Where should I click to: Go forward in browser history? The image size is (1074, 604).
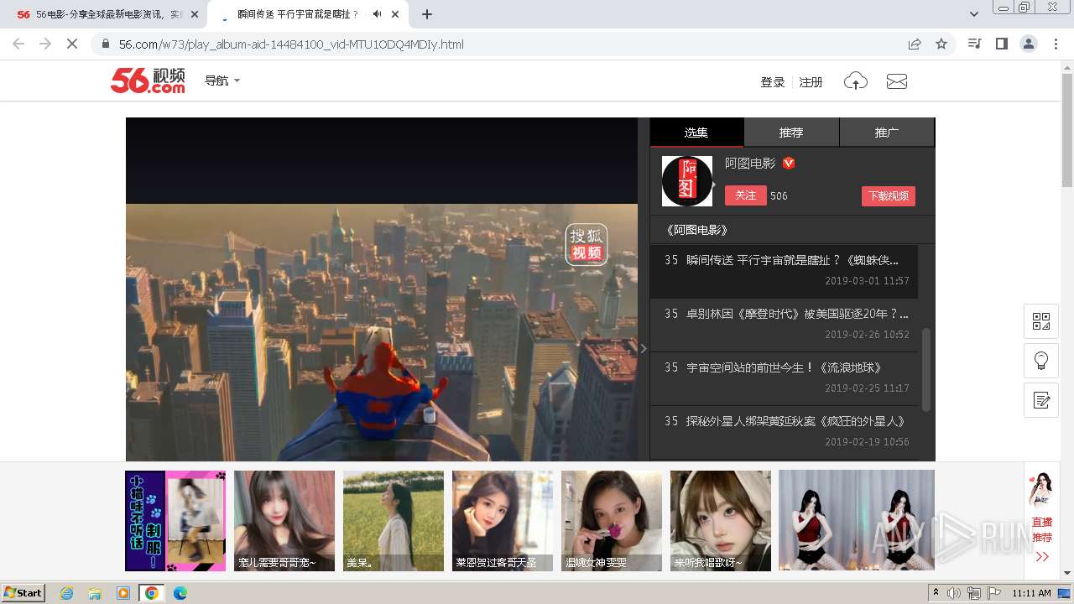pos(45,44)
